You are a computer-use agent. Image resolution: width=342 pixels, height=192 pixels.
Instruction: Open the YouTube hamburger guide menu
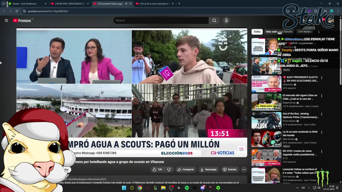(6, 20)
